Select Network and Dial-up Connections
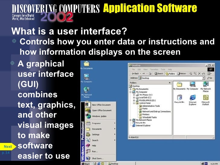 (x=155, y=112)
